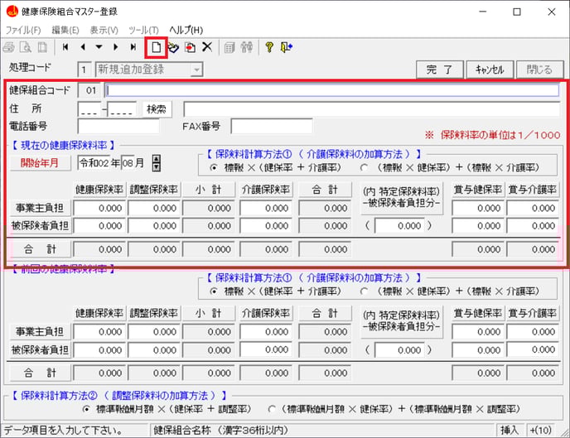Click previous 特定保険料率 field in parentheses
Image resolution: width=570 pixels, height=438 pixels.
pos(399,350)
